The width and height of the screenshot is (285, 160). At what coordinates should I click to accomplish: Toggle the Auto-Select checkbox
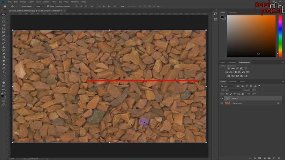pos(21,6)
